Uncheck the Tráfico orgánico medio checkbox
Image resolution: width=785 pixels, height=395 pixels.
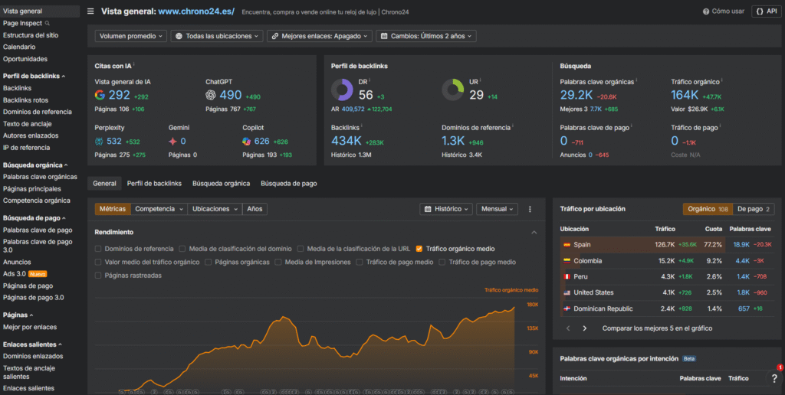[x=419, y=249]
